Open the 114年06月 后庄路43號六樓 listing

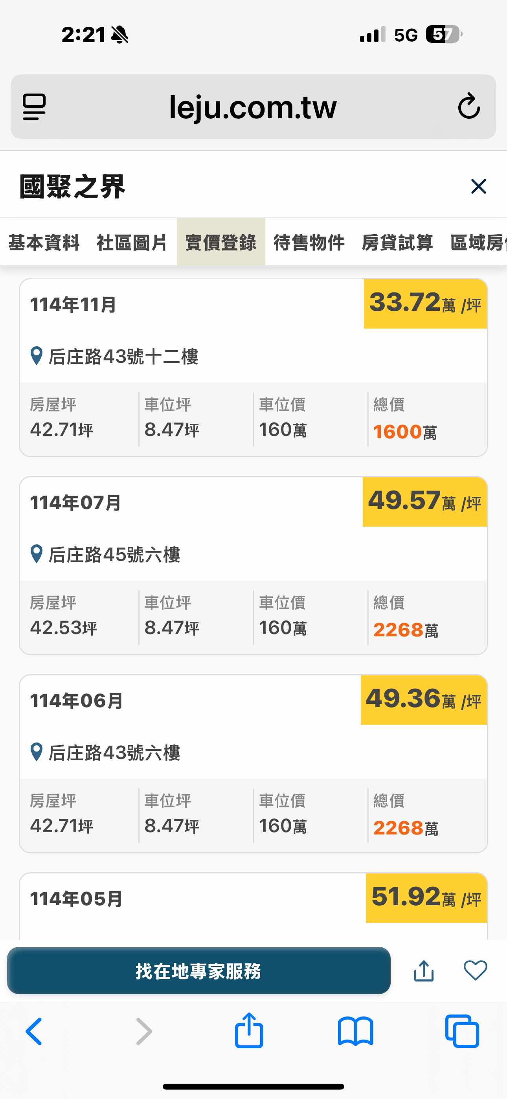pos(253,763)
